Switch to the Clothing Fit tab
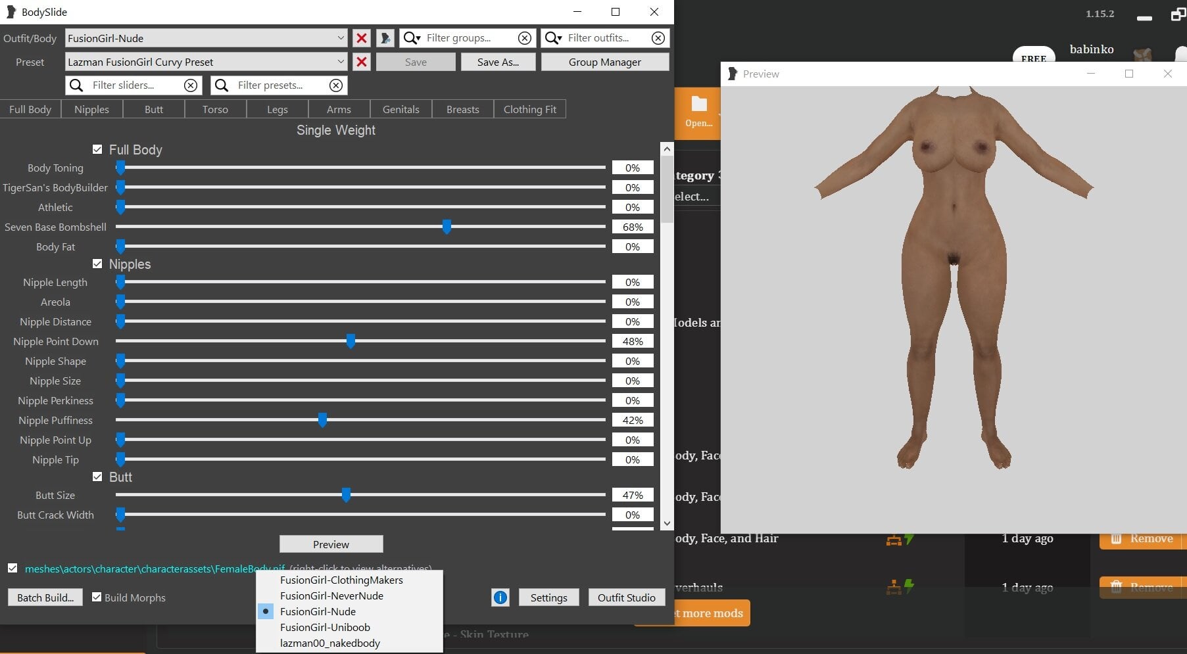The image size is (1187, 654). [x=530, y=109]
